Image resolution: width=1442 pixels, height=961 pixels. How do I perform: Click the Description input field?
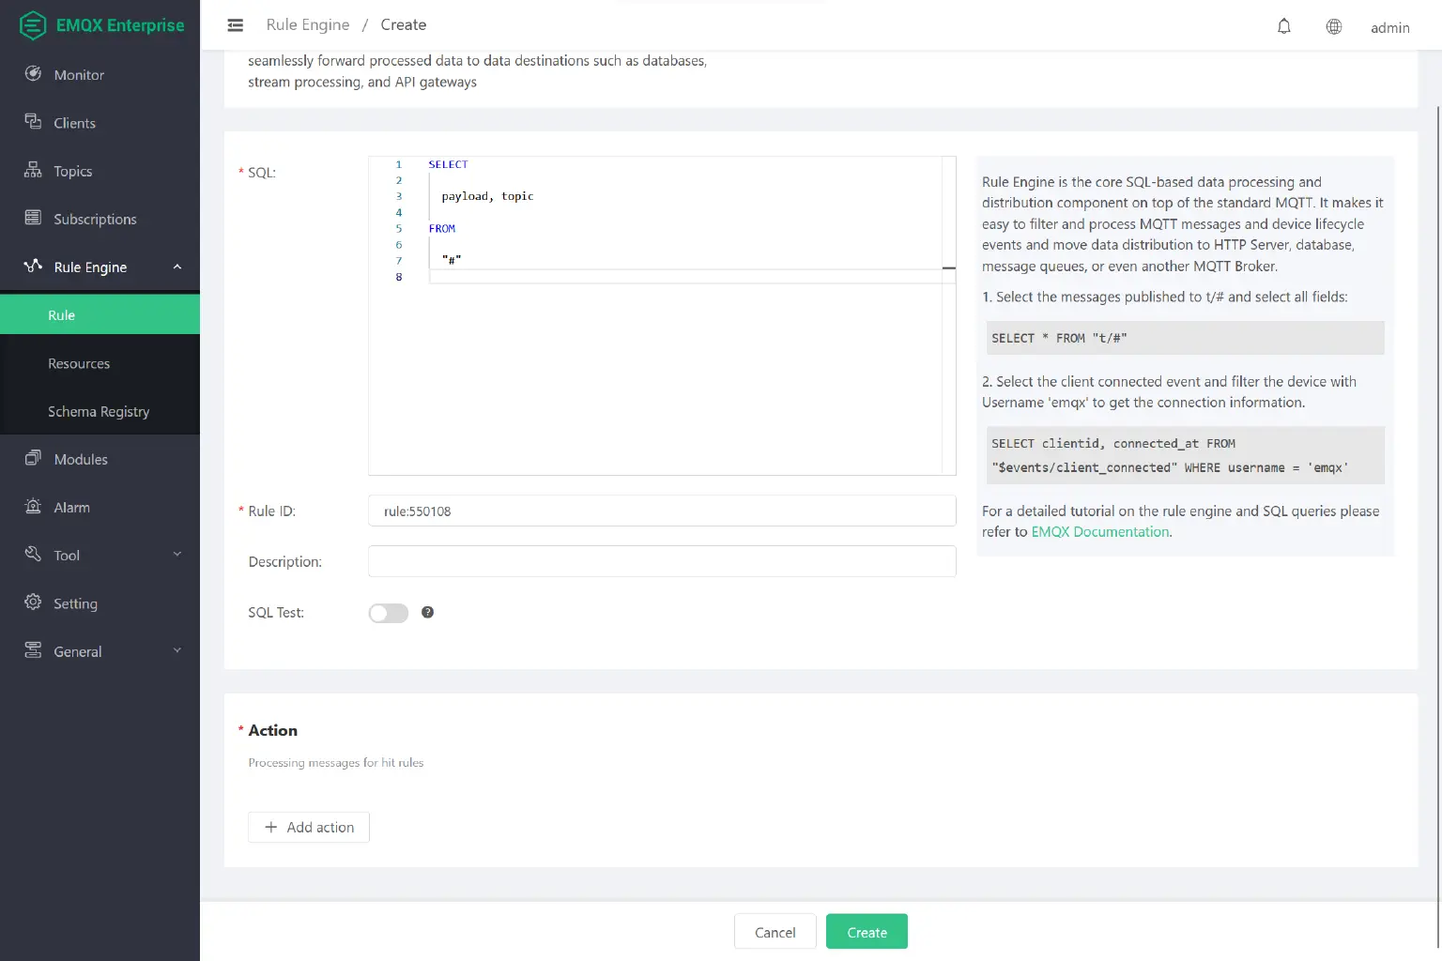[x=662, y=561]
